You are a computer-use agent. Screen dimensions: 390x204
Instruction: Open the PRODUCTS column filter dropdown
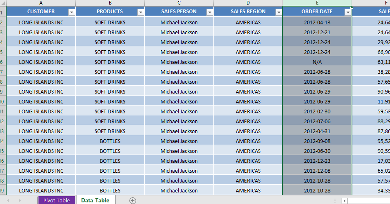(x=141, y=12)
